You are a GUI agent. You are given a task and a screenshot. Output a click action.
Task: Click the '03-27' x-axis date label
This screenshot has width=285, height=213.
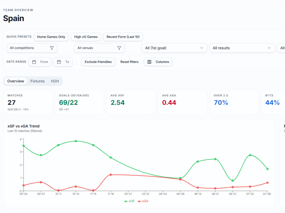click(128, 194)
